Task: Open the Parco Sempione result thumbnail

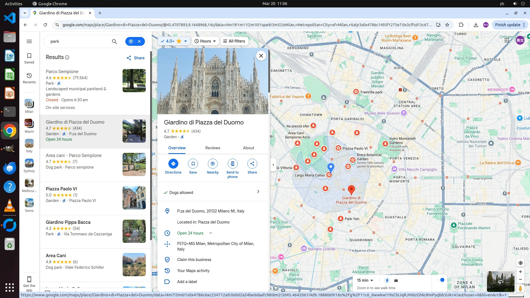Action: (134, 81)
